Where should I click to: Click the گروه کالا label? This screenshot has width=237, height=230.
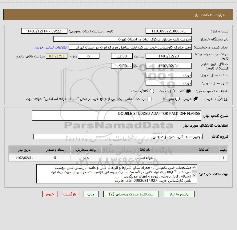pyautogui.click(x=220, y=136)
